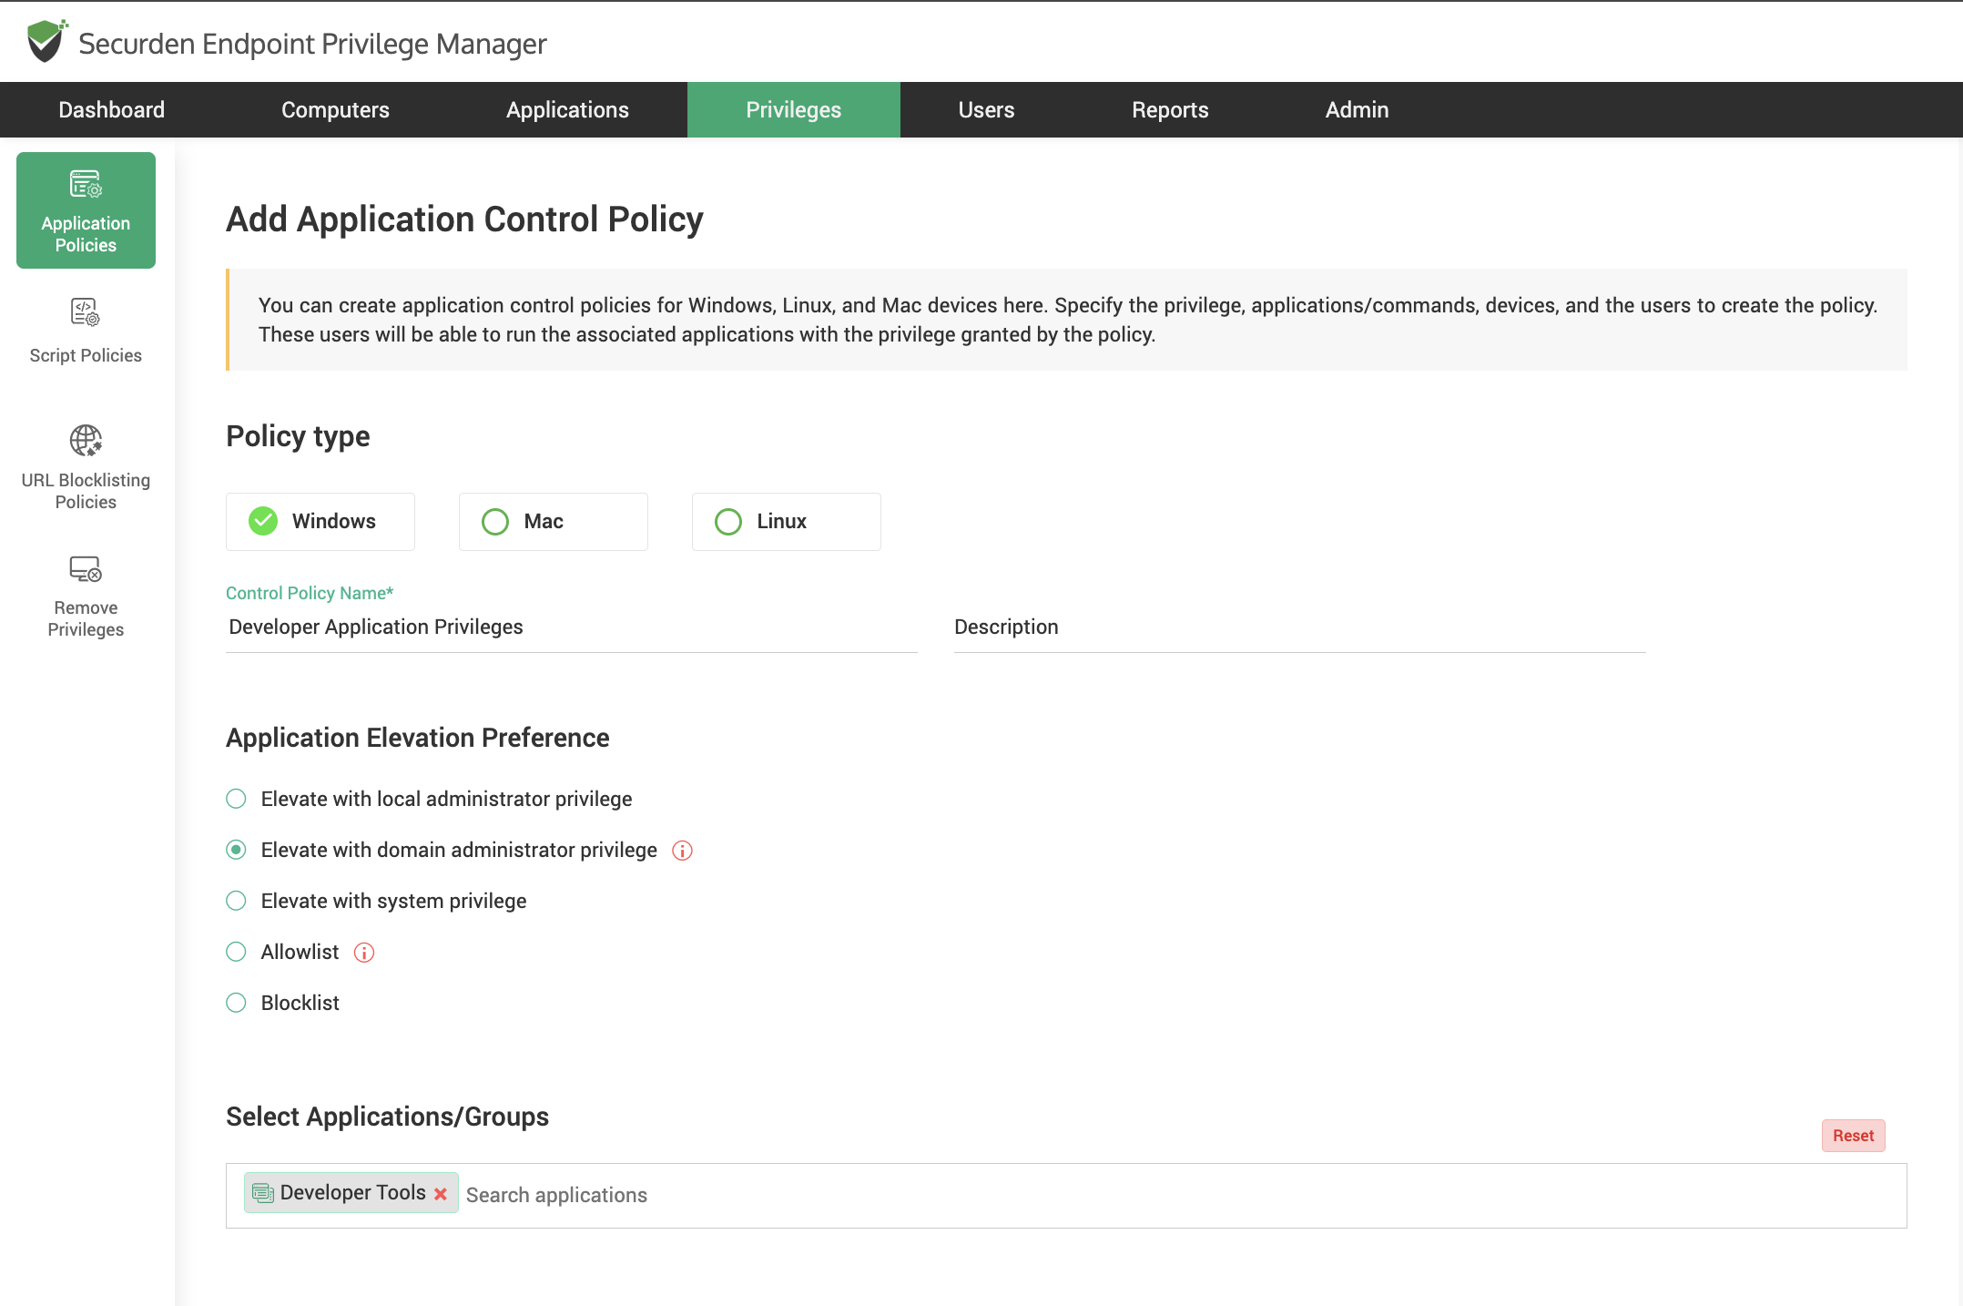1963x1306 pixels.
Task: Click the Description input field
Action: point(1300,627)
